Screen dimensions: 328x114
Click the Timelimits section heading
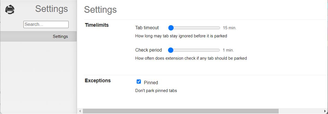(97, 25)
